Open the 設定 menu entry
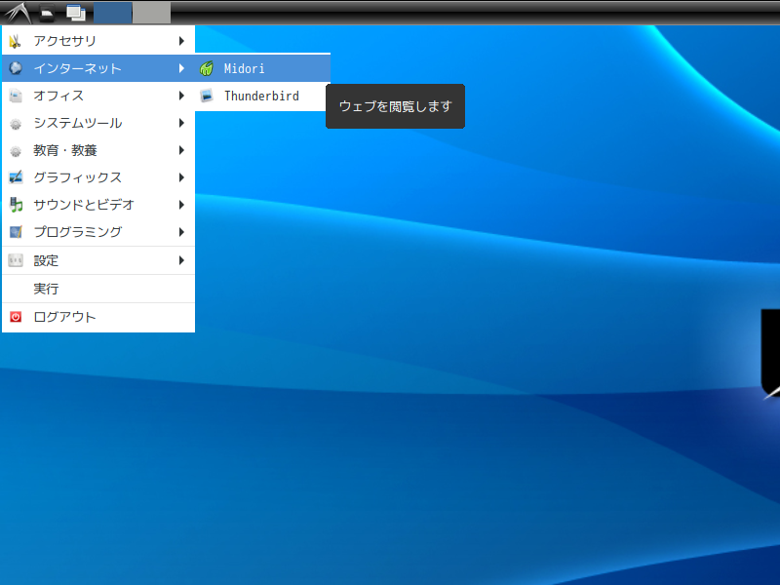 (x=98, y=260)
